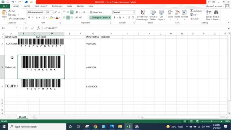Open the Clear button menu

195,19
